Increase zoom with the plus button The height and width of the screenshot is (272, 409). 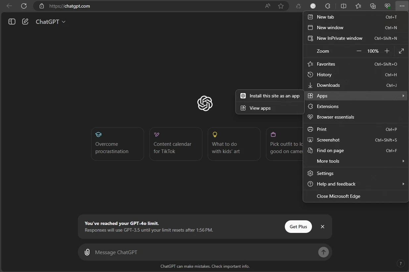[x=387, y=51]
